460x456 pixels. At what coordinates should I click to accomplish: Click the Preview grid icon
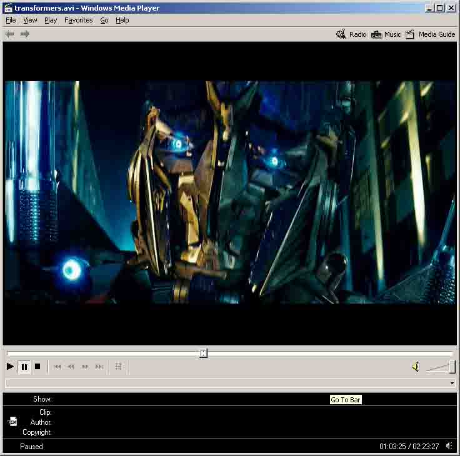click(118, 367)
